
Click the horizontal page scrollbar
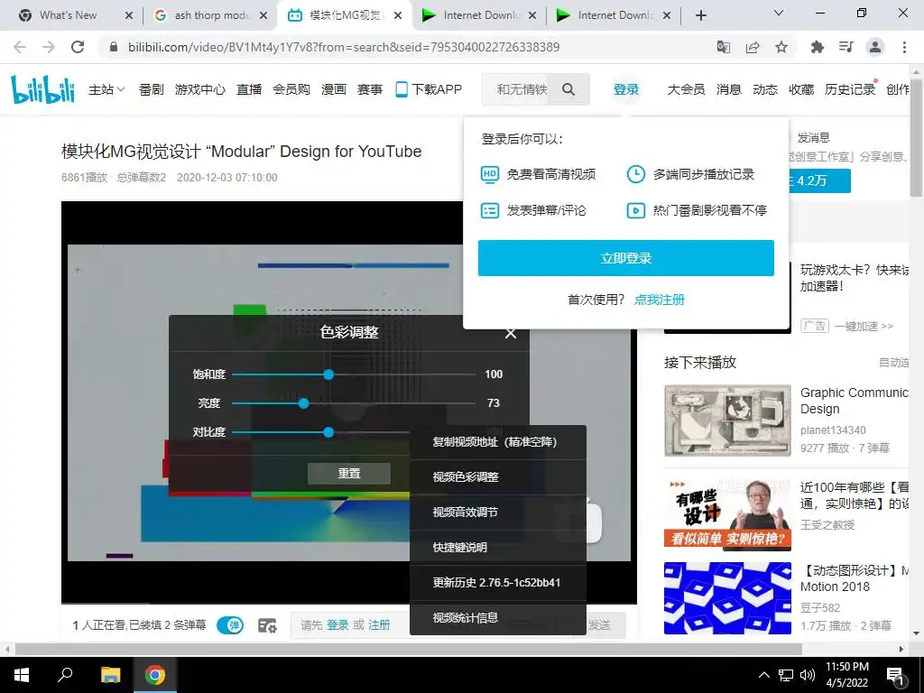(409, 650)
